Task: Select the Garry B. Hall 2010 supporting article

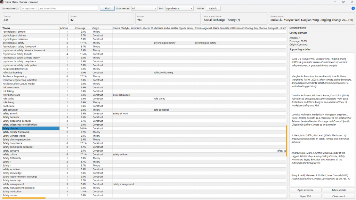Action: click(322, 177)
